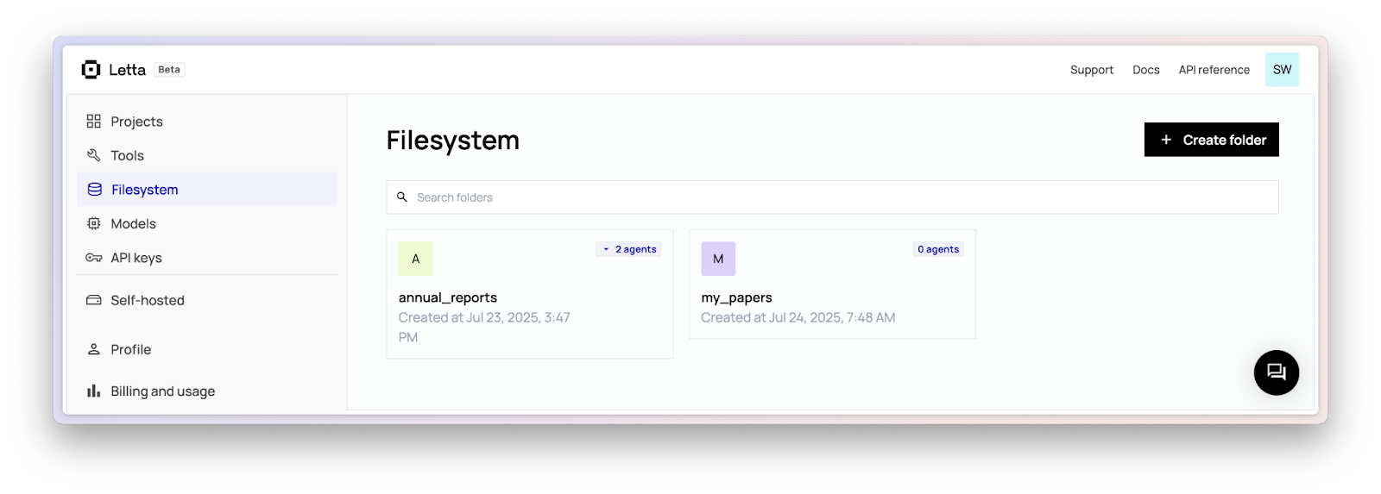Image resolution: width=1381 pixels, height=494 pixels.
Task: Select Filesystem in the sidebar
Action: point(207,190)
